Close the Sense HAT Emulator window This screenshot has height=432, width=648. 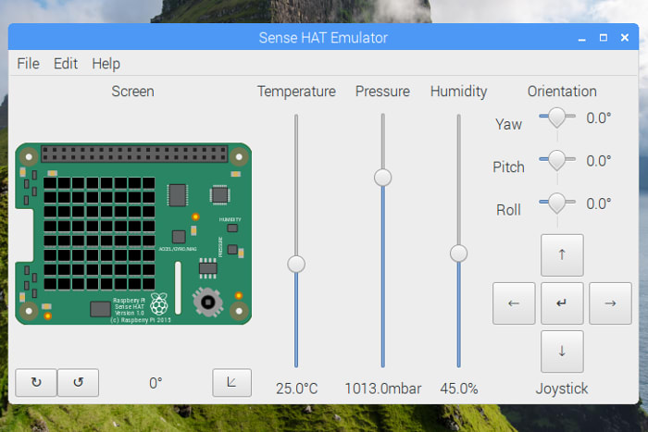pos(625,38)
